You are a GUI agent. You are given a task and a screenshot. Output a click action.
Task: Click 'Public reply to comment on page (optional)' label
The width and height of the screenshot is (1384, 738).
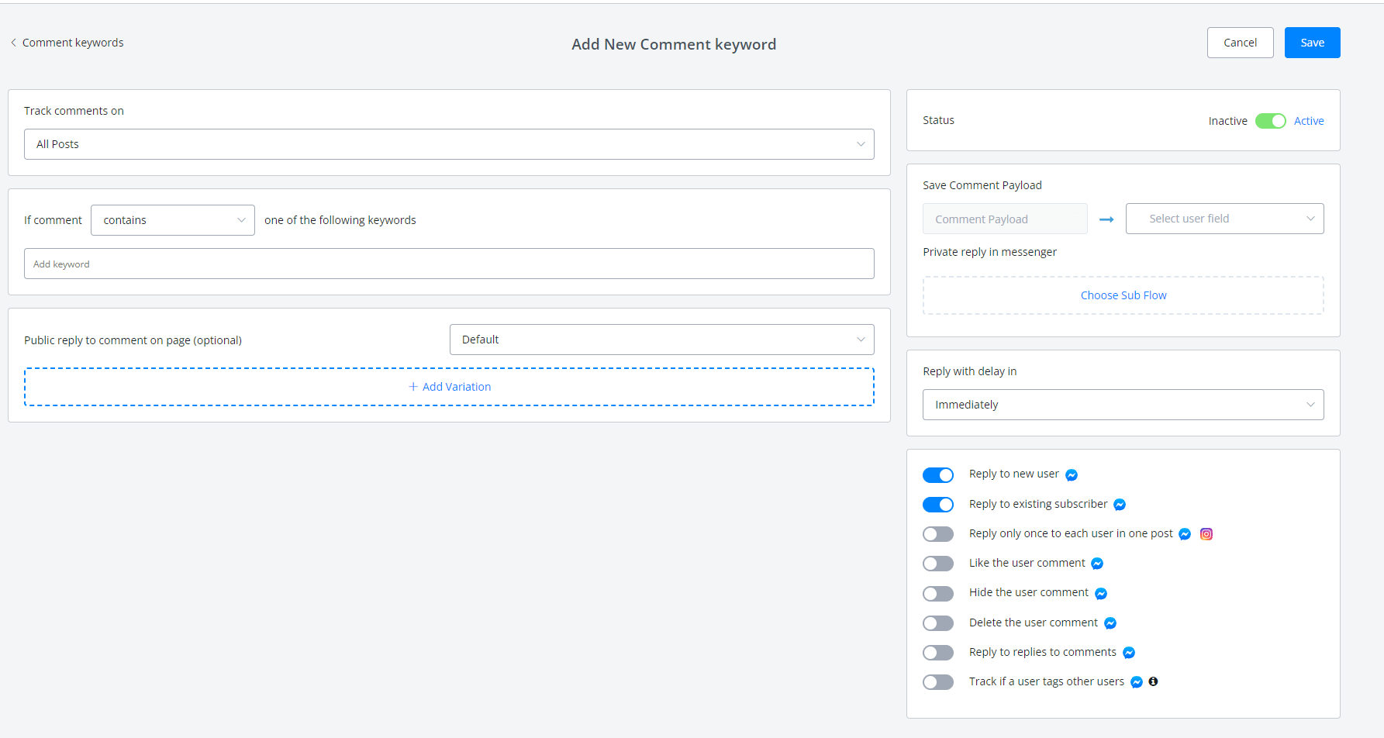[133, 340]
